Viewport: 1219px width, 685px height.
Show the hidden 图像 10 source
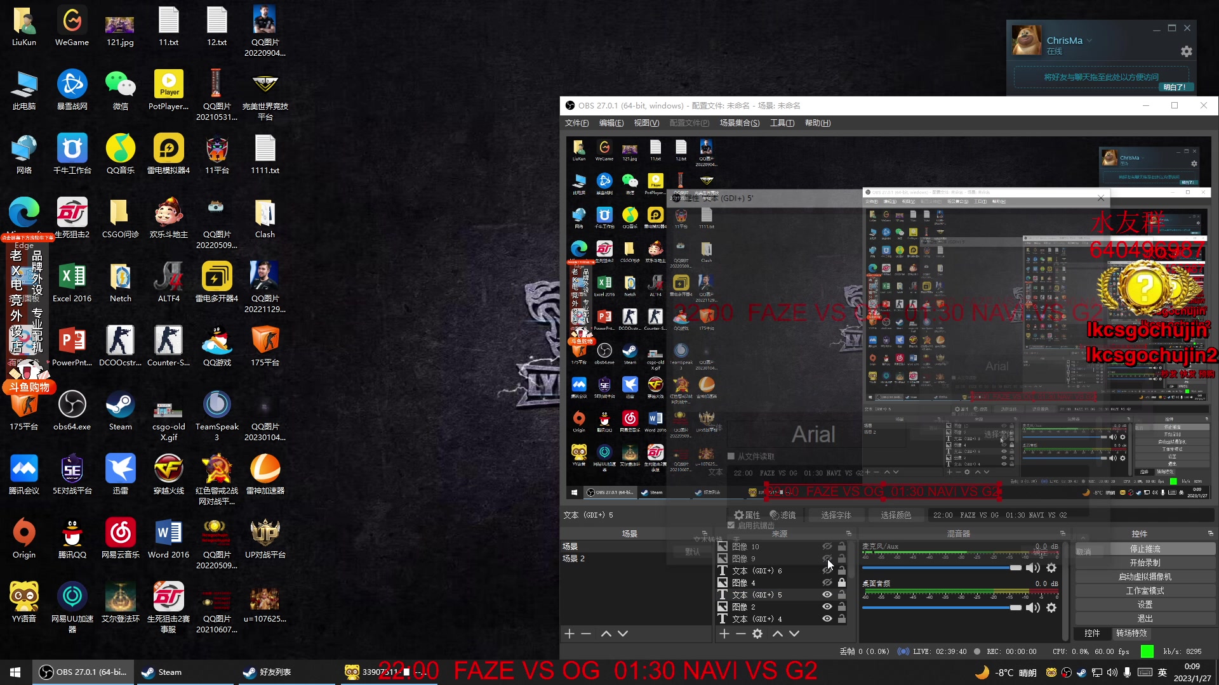click(x=827, y=546)
